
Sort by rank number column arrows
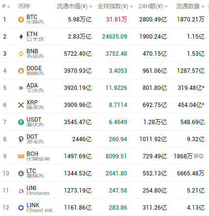(9, 6)
